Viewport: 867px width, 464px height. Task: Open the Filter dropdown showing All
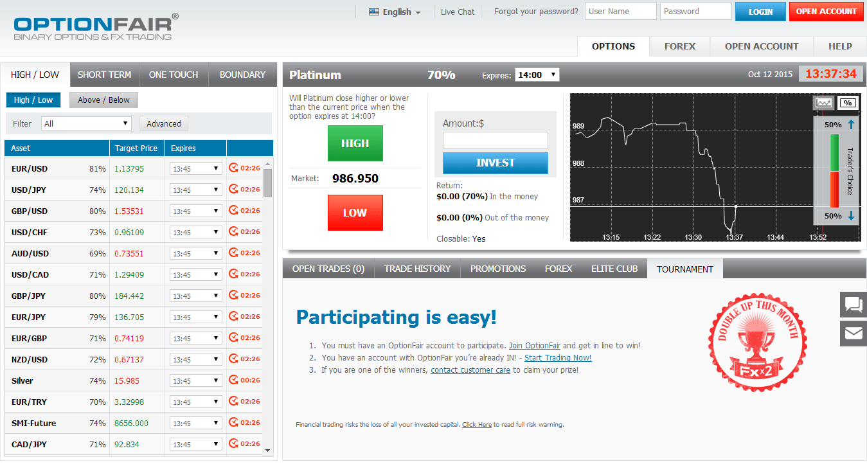pos(85,123)
